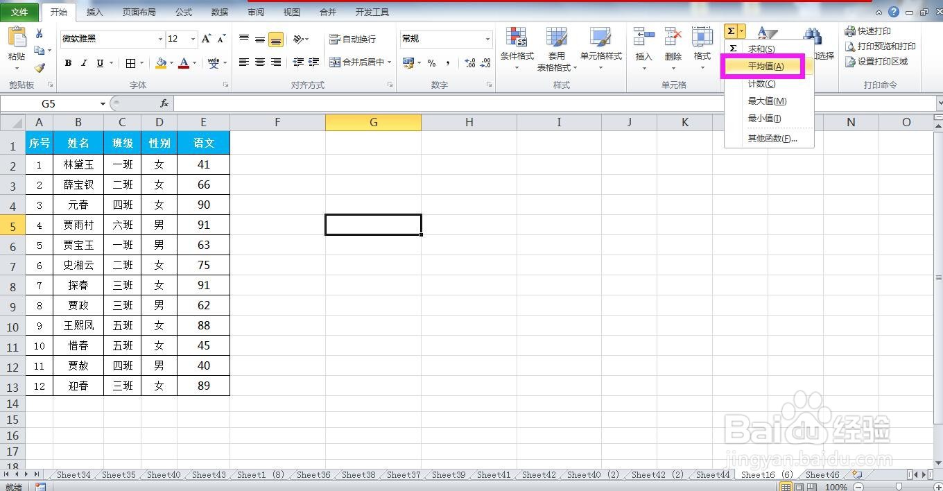Increase indent in alignment group
The height and width of the screenshot is (491, 943).
(315, 62)
